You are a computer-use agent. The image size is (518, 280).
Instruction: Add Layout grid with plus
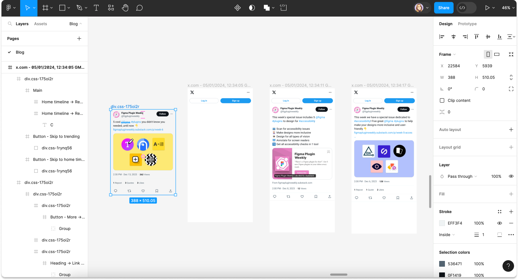(511, 147)
